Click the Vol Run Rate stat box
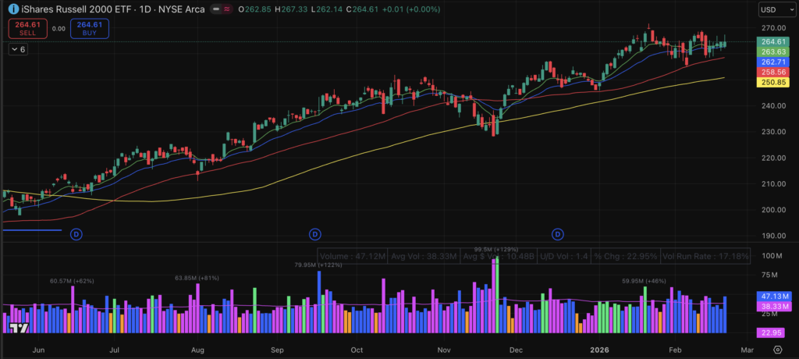 point(705,255)
